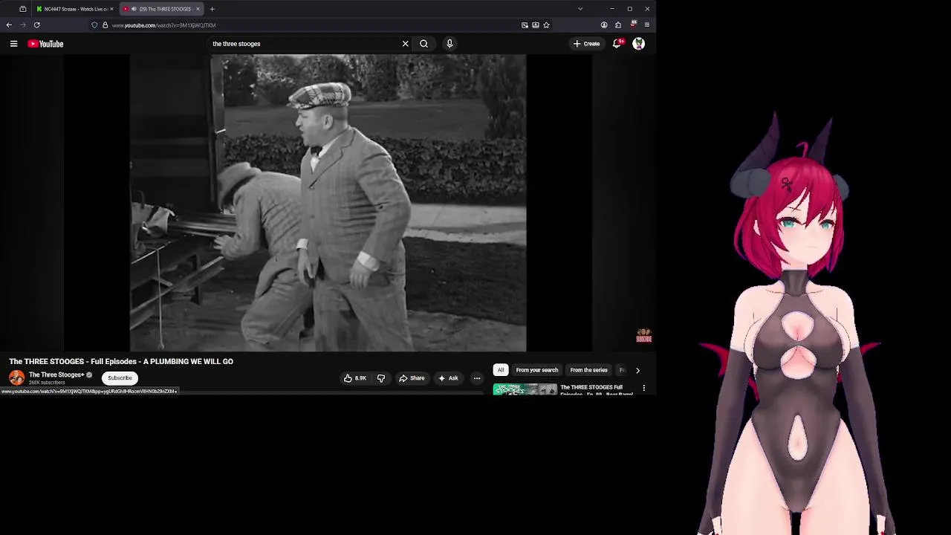Open the Firefox View tab icon
951x535 pixels.
tap(23, 9)
